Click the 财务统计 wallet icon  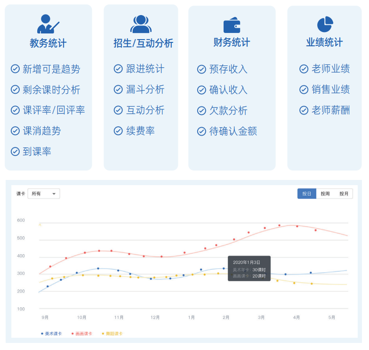point(232,25)
